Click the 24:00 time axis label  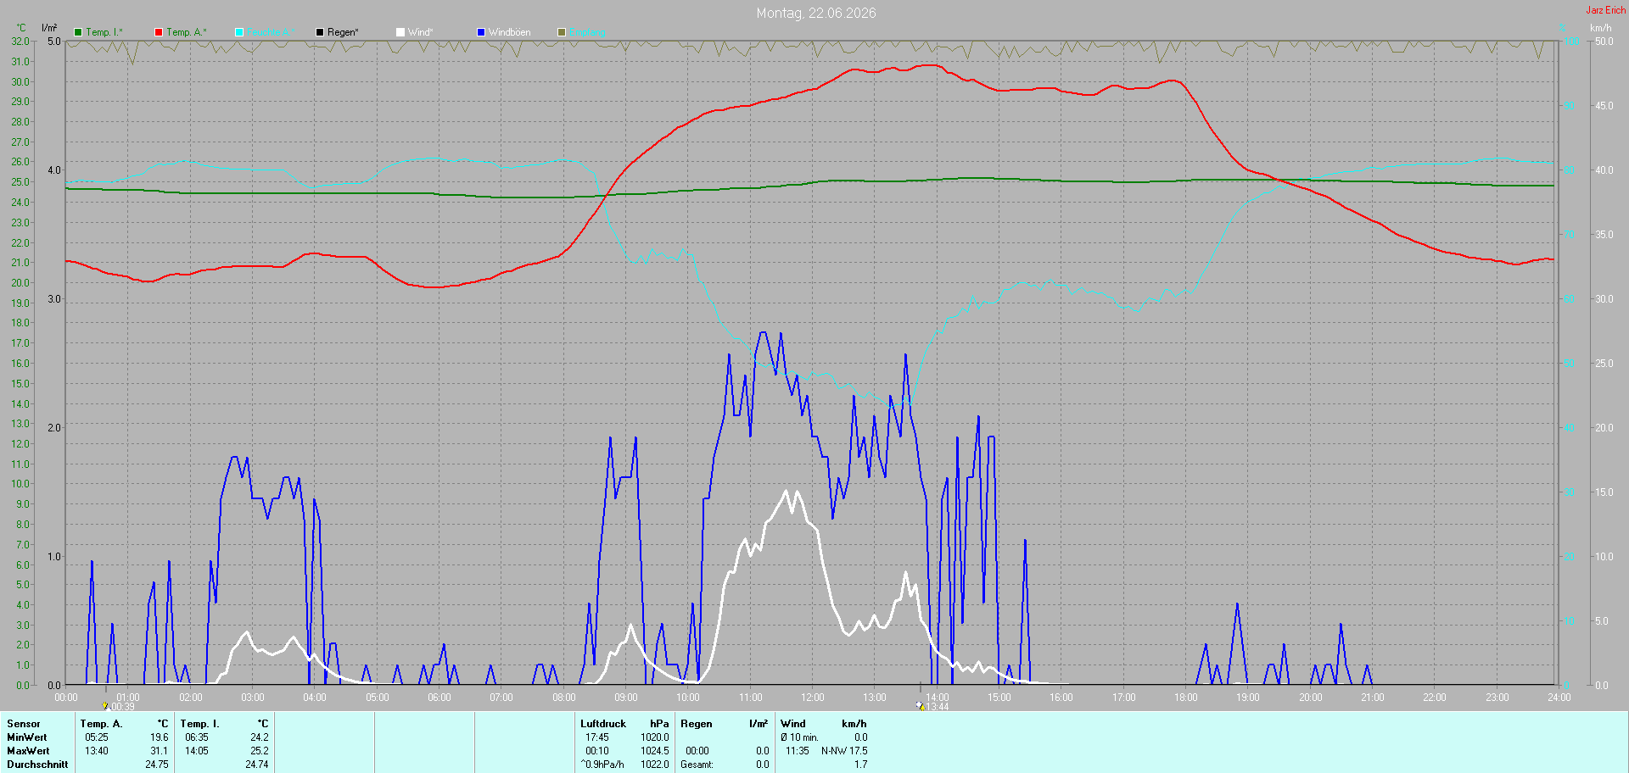(1559, 698)
